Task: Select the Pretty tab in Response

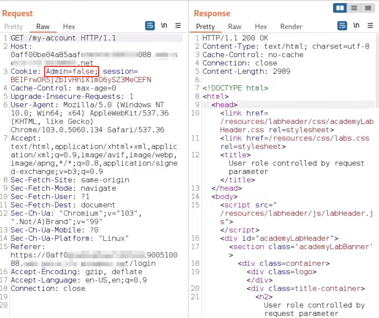Action: (205, 27)
